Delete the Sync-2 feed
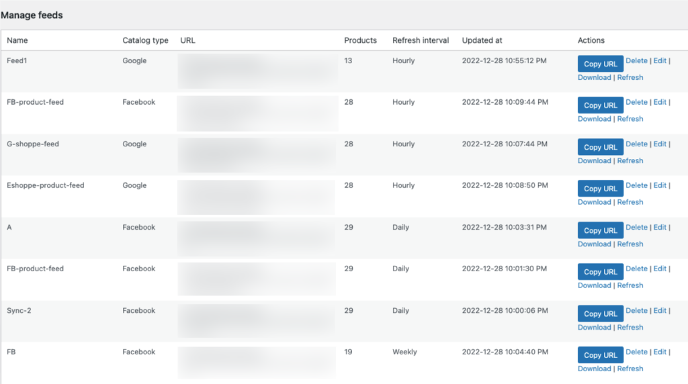This screenshot has height=384, width=688. point(636,311)
